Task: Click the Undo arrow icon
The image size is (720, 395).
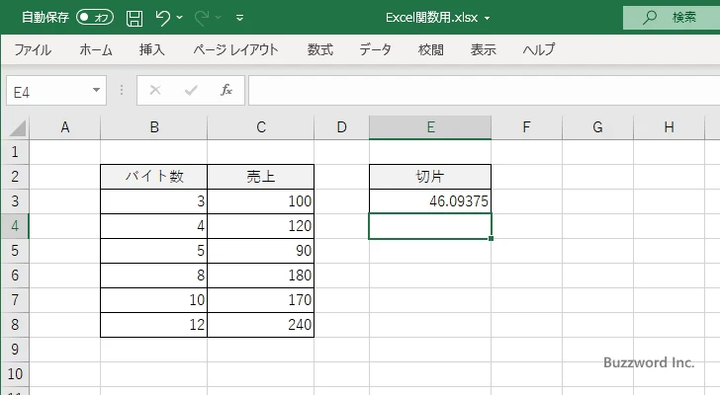Action: pos(162,18)
